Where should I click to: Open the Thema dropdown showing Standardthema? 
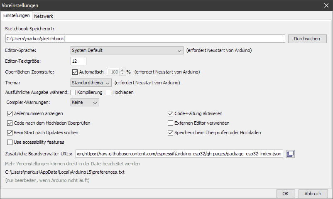coord(91,83)
